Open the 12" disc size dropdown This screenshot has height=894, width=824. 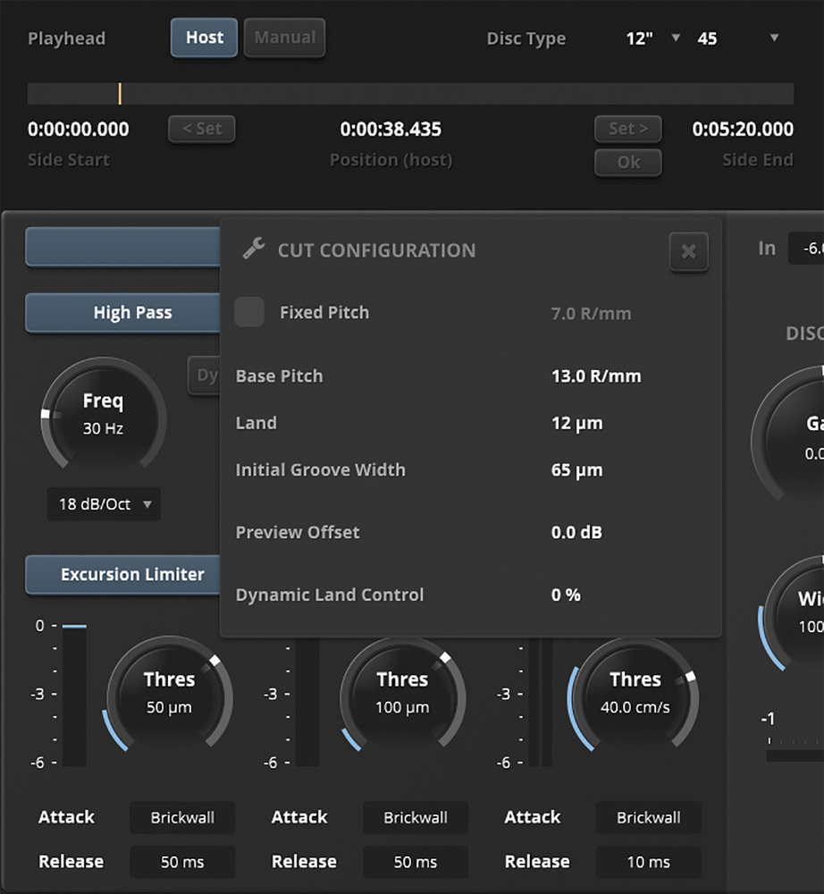tap(652, 38)
